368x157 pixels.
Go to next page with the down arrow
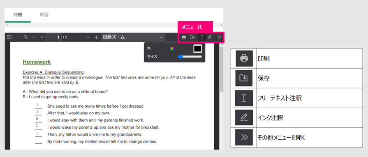42,37
